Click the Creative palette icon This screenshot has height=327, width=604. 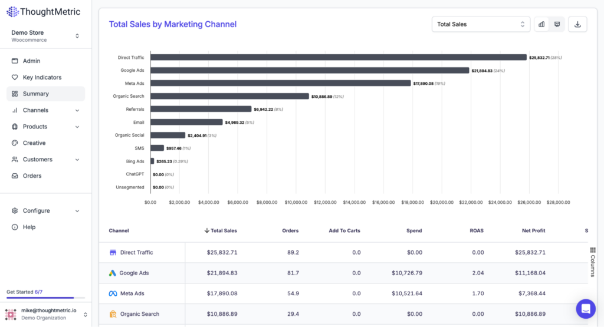[x=15, y=143]
